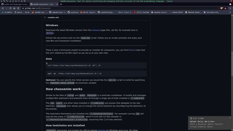233x131 pixels.
Task: View site info via address bar lock icon
Action: (23, 8)
